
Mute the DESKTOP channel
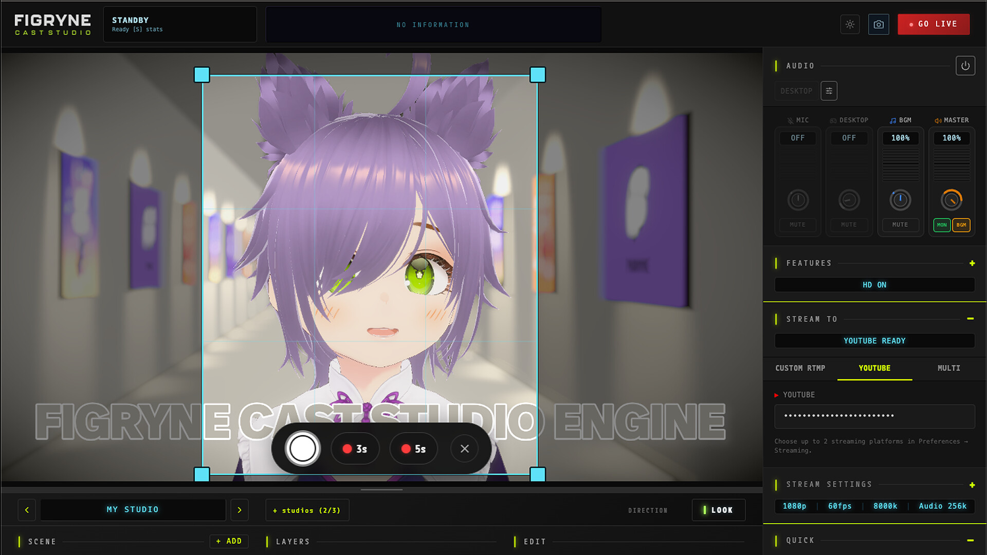849,225
